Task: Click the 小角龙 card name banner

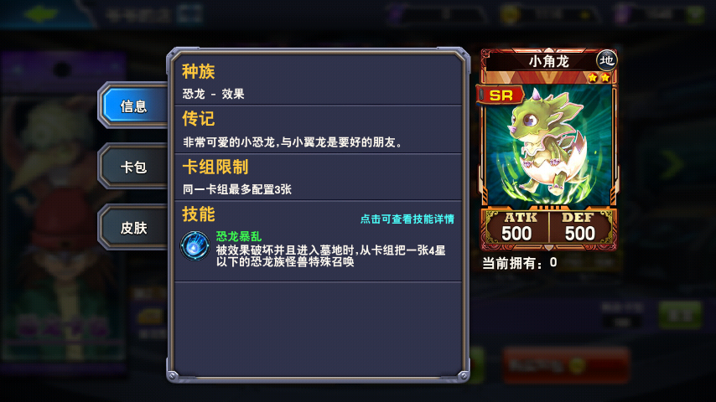Action: point(548,60)
